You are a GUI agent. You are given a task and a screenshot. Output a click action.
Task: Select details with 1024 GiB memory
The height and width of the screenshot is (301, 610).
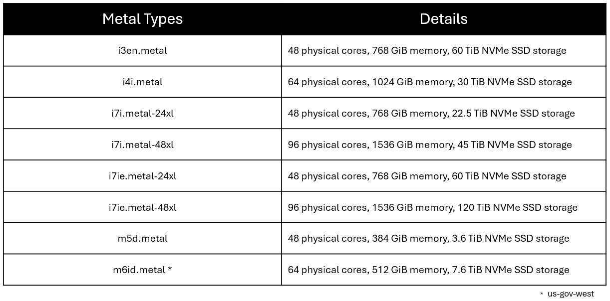[x=429, y=82]
